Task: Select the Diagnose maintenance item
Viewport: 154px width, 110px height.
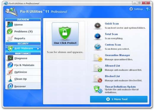Action: click(x=23, y=58)
